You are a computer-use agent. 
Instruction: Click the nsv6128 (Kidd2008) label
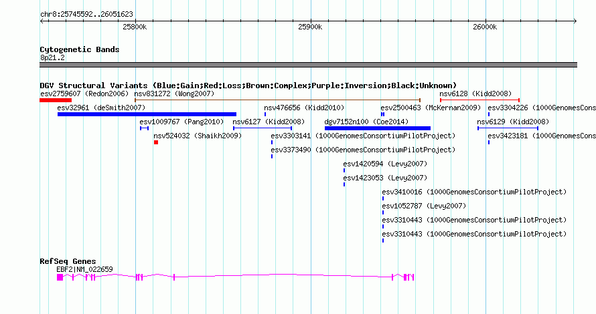tap(475, 94)
